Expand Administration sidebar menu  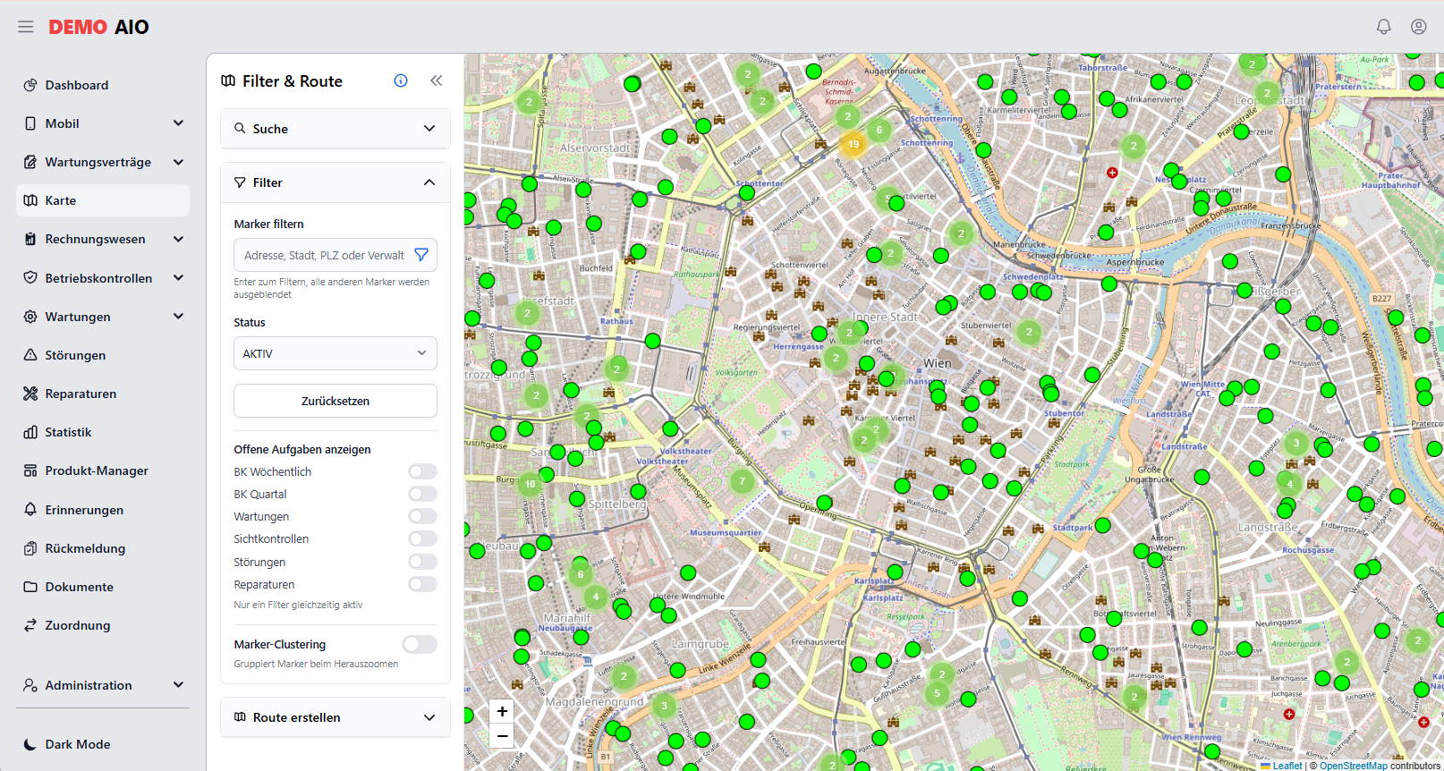(103, 685)
